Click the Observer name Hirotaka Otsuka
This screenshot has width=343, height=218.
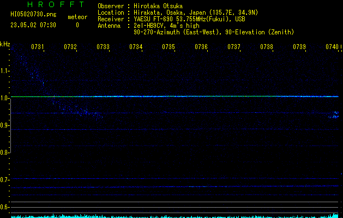pyautogui.click(x=158, y=6)
